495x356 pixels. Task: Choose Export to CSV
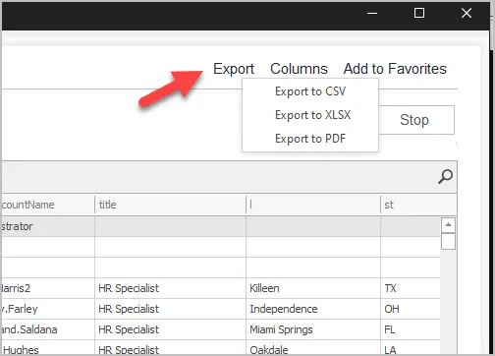[310, 91]
